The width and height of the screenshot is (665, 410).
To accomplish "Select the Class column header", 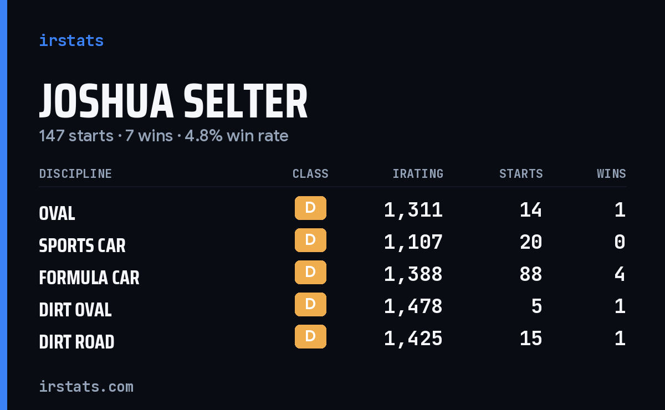I will pos(310,174).
